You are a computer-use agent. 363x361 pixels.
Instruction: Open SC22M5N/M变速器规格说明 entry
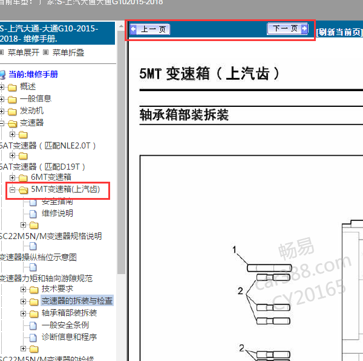tap(51, 236)
